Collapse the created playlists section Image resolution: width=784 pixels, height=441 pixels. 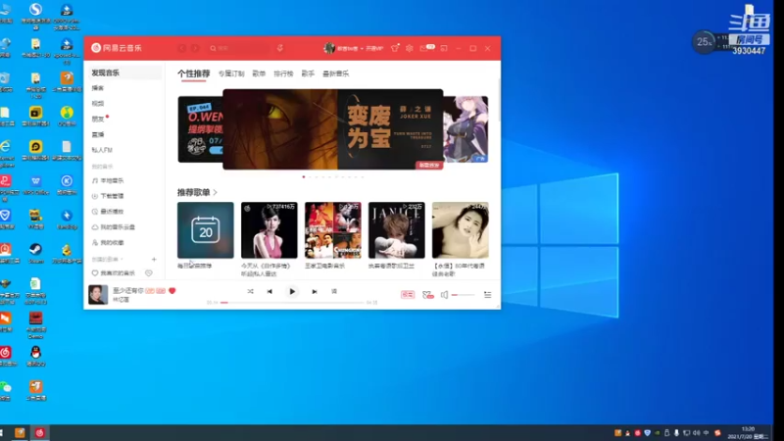(108, 259)
